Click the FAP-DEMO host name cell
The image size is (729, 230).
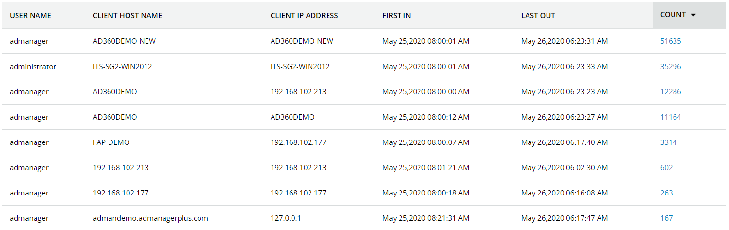(x=111, y=142)
